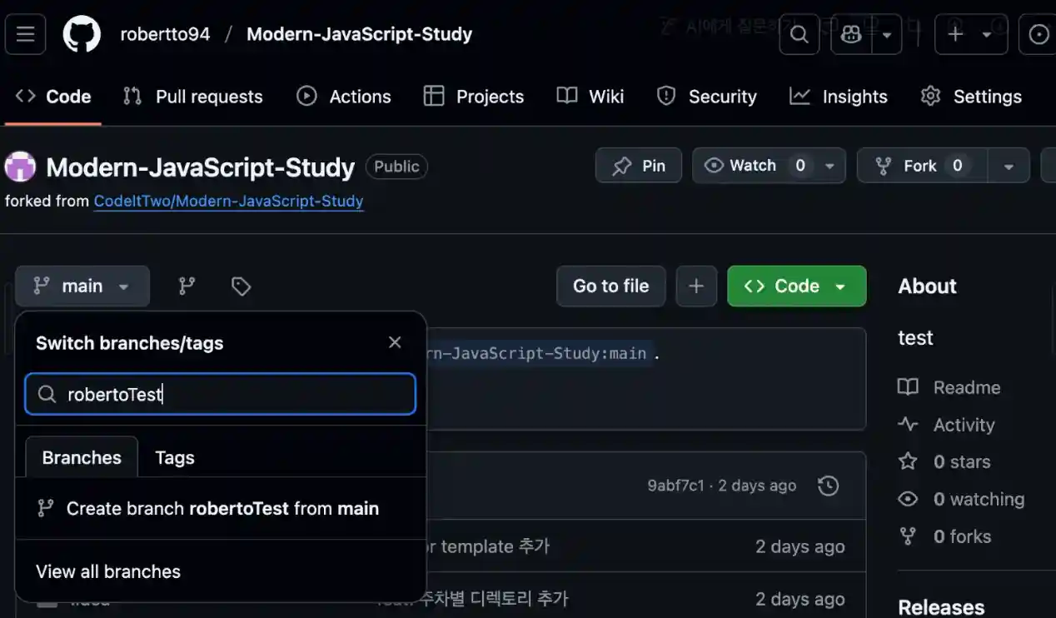Screen dimensions: 1056x618
Task: Click View all branches link
Action: [108, 571]
